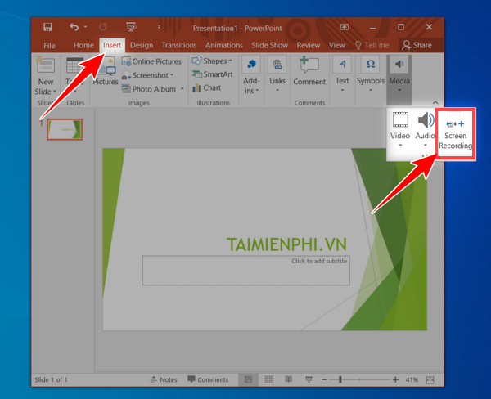Go to the Slide Show tab
The height and width of the screenshot is (399, 491).
pos(269,45)
